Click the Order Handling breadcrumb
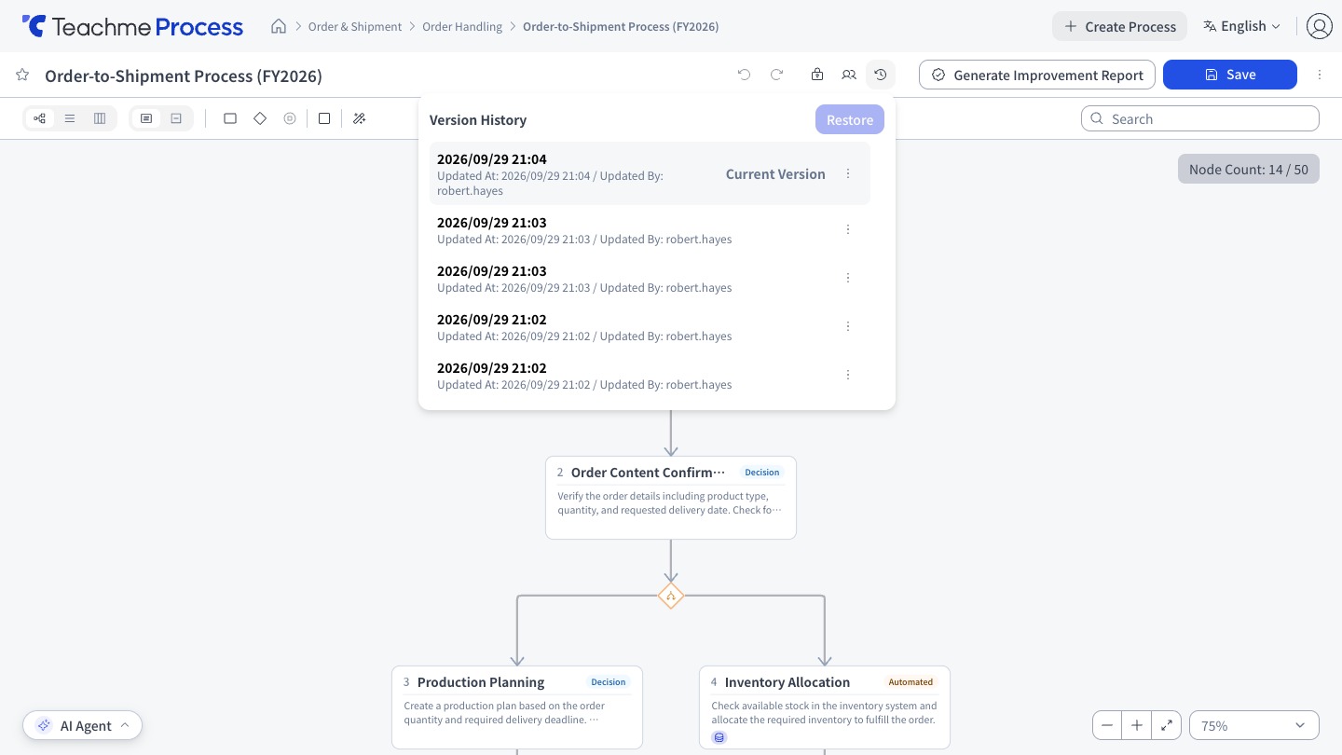This screenshot has height=755, width=1342. 462,27
